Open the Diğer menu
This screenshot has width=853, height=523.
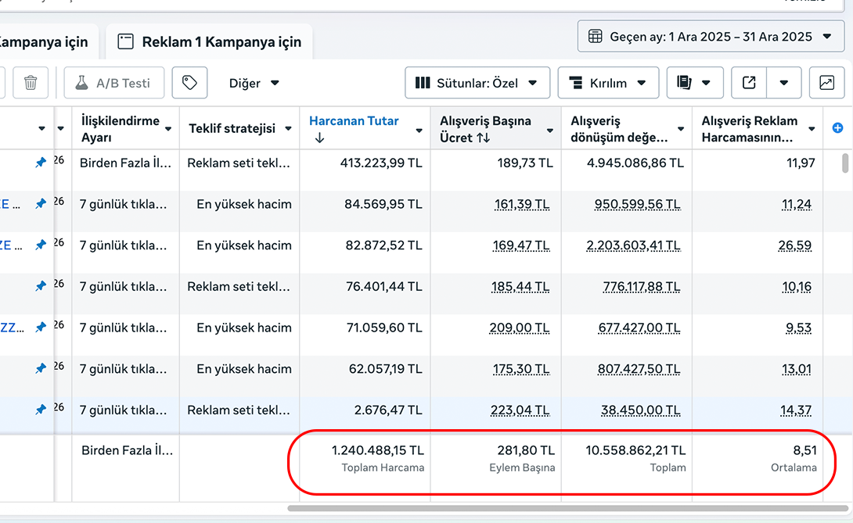(x=254, y=83)
